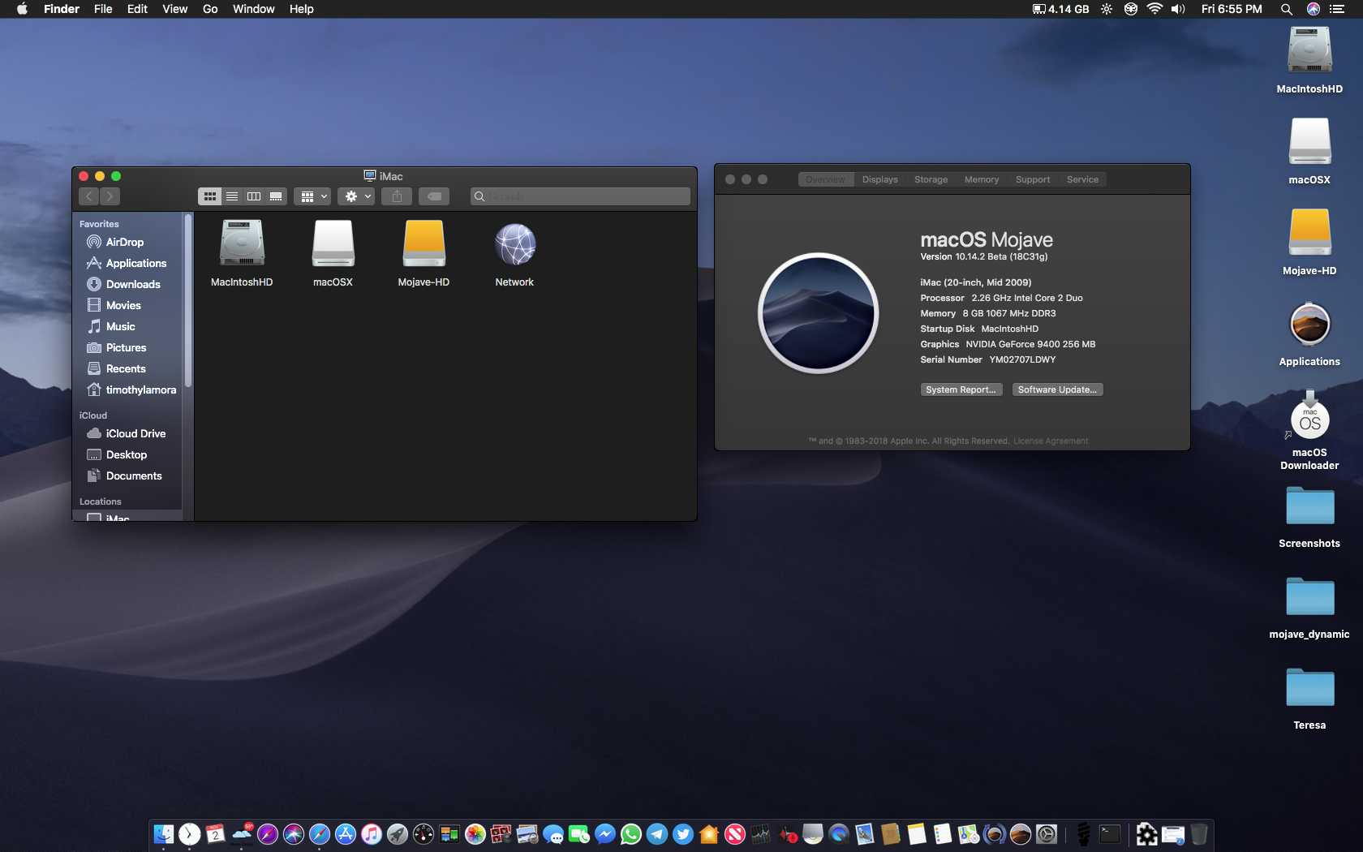The height and width of the screenshot is (852, 1363).
Task: Click the Finder sidebar scrollbar
Action: point(188,300)
